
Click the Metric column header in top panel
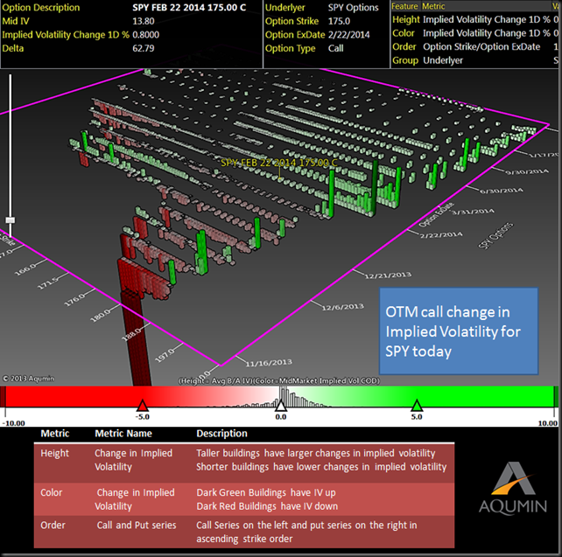click(x=433, y=6)
